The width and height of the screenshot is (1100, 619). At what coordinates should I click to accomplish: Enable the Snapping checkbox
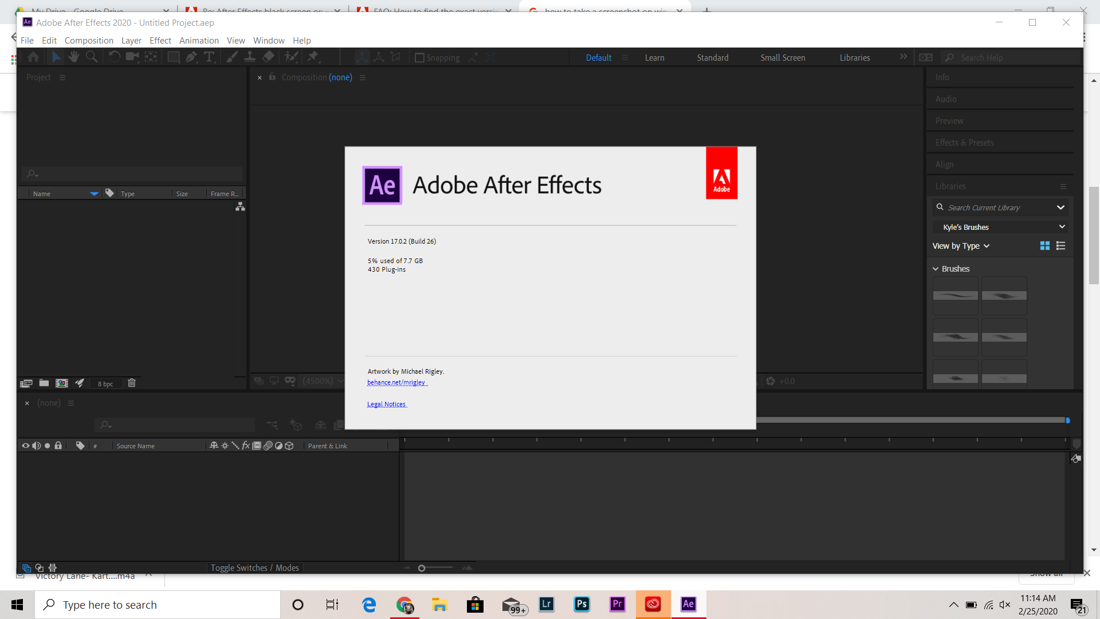[x=419, y=57]
